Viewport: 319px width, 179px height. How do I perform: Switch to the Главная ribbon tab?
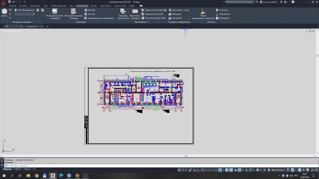click(x=12, y=6)
